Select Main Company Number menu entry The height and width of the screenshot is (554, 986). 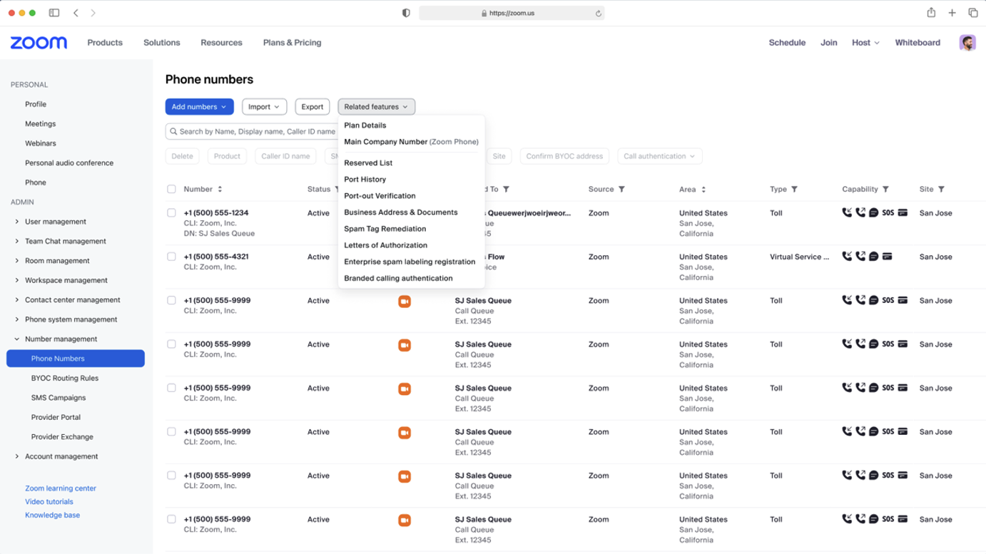(x=411, y=142)
